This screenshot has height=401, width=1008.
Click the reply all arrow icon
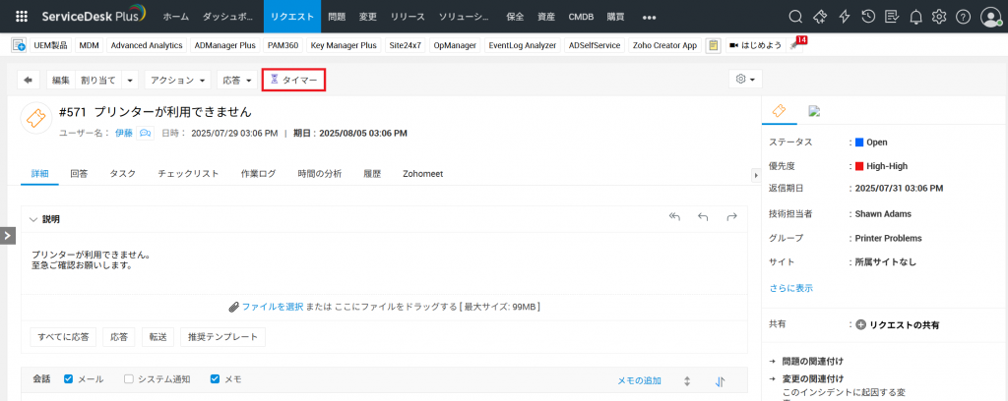click(674, 217)
